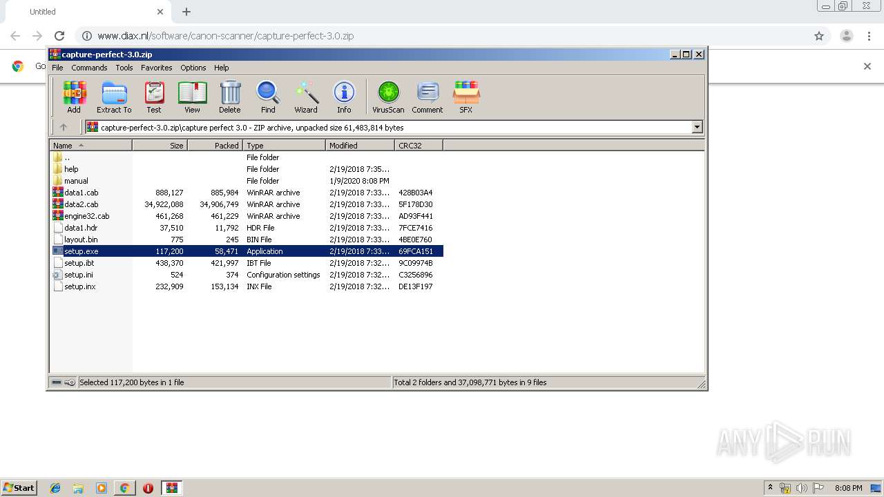Image resolution: width=884 pixels, height=497 pixels.
Task: Open the Comment tool
Action: tap(427, 97)
